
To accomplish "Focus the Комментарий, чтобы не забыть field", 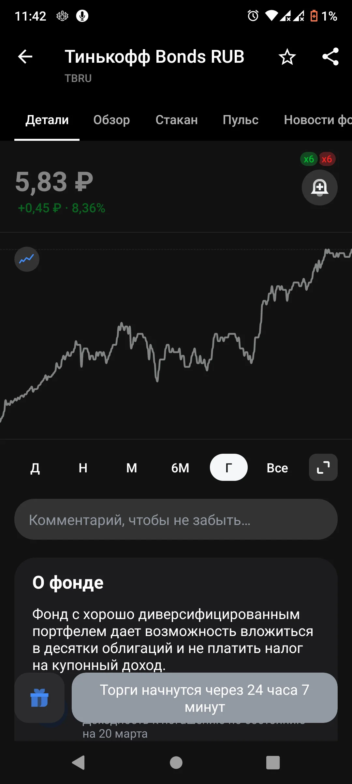I will click(176, 519).
